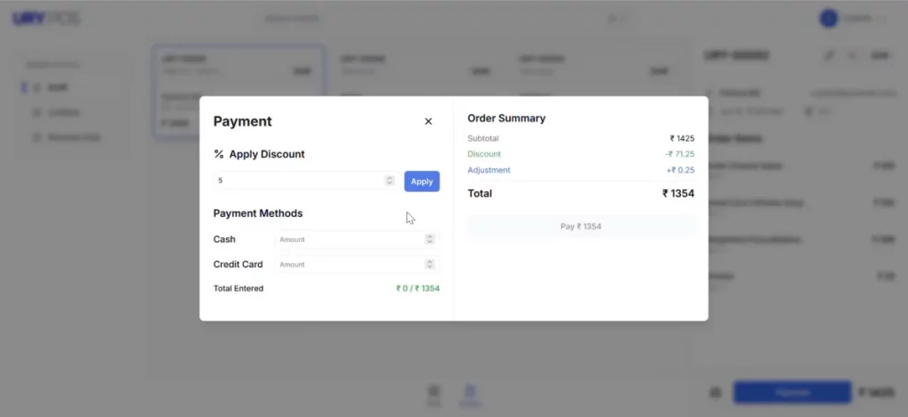
Task: Click the percent icon beside Apply Discount
Action: [x=218, y=154]
